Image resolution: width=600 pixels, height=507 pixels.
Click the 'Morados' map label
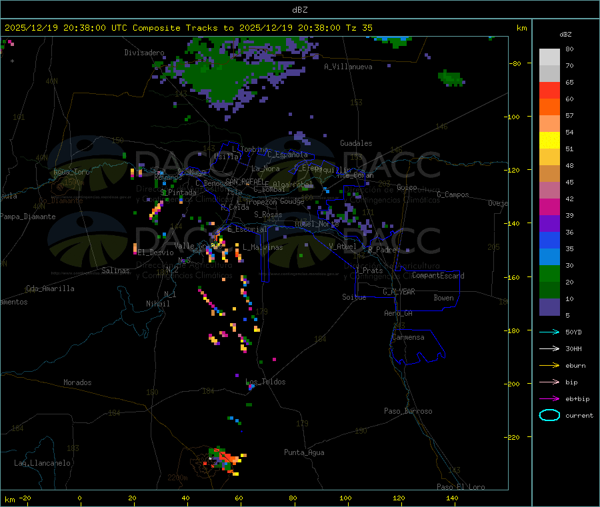(78, 382)
